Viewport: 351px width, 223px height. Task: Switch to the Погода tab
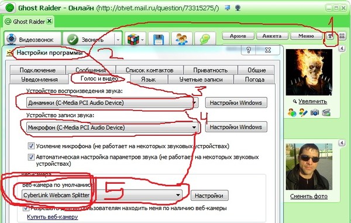tap(254, 80)
